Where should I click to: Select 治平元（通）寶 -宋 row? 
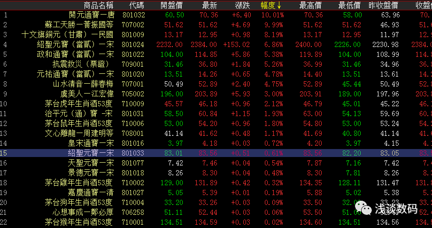(216, 114)
